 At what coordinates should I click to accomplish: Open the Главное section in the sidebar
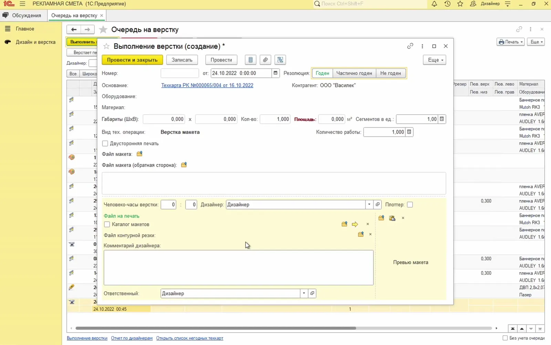[x=25, y=29]
